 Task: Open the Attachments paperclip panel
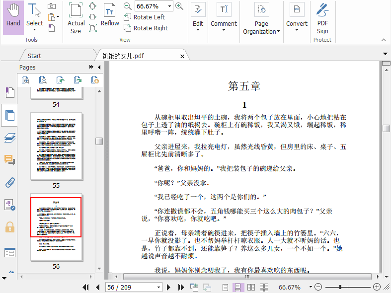tap(10, 182)
